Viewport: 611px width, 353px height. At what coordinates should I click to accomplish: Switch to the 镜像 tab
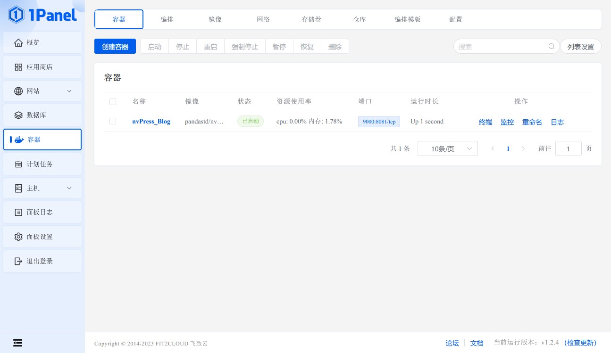tap(215, 19)
